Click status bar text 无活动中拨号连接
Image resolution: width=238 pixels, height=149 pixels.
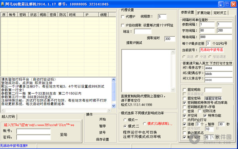click(x=14, y=146)
